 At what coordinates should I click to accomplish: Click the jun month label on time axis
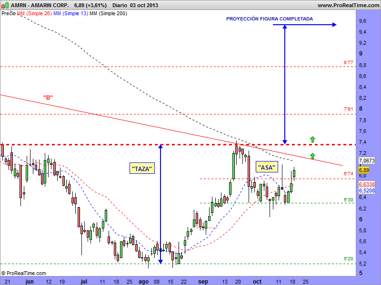pos(30,281)
